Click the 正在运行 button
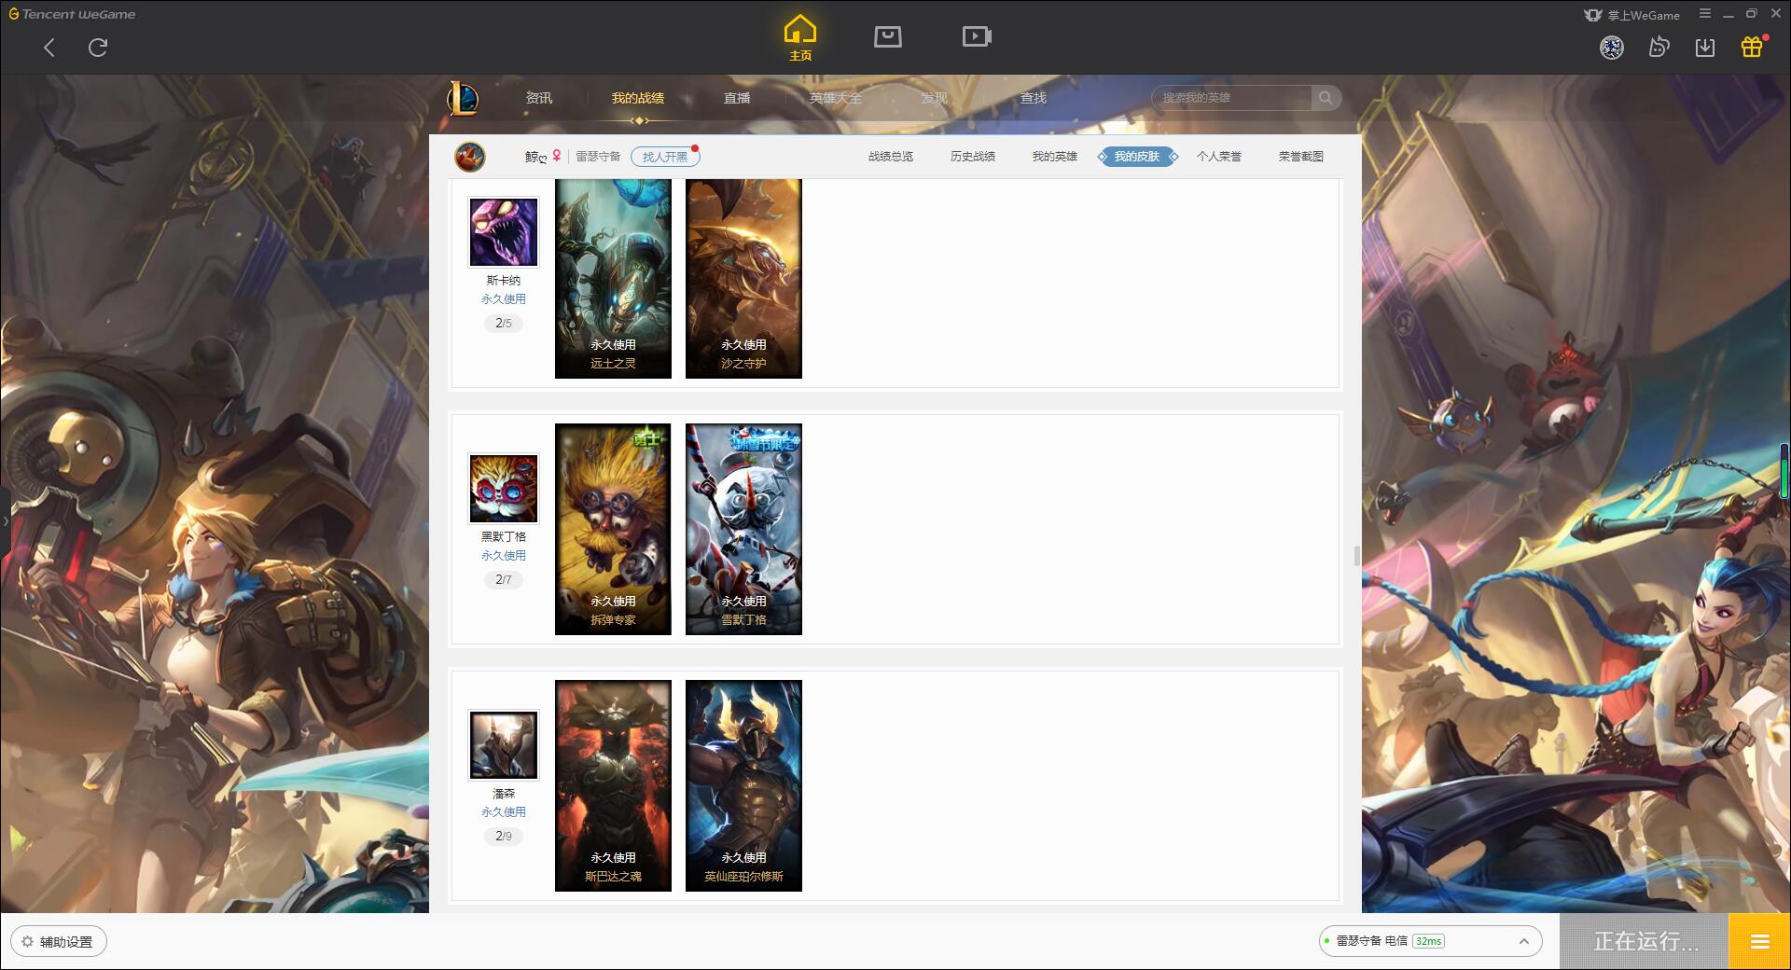This screenshot has height=970, width=1791. (x=1645, y=942)
